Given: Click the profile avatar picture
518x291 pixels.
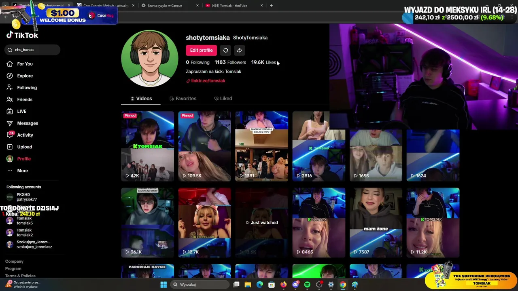Looking at the screenshot, I should click(150, 59).
